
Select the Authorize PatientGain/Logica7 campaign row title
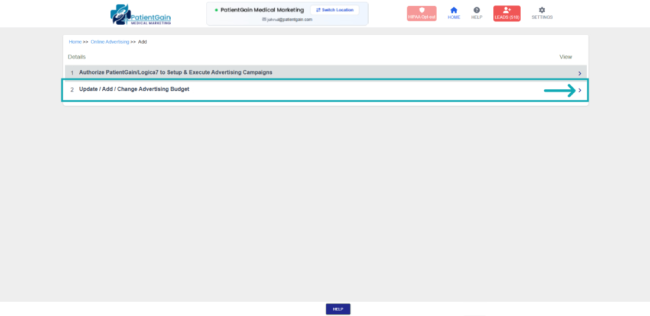click(x=175, y=73)
